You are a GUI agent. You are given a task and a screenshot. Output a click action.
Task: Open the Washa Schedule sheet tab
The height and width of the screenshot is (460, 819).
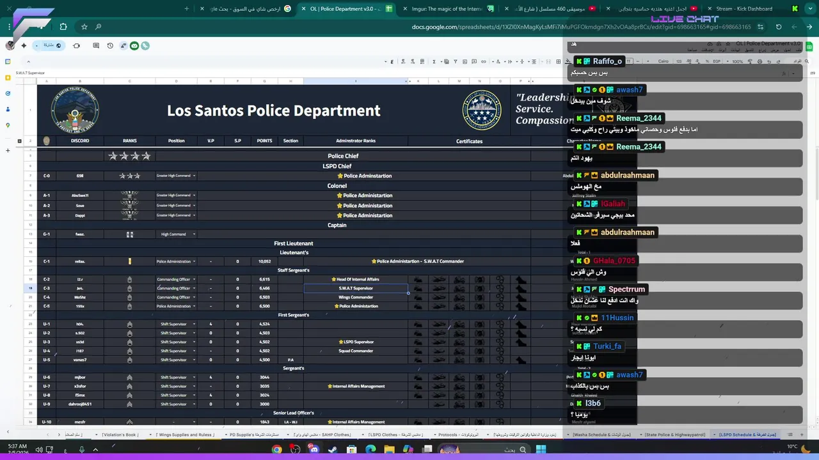point(601,435)
